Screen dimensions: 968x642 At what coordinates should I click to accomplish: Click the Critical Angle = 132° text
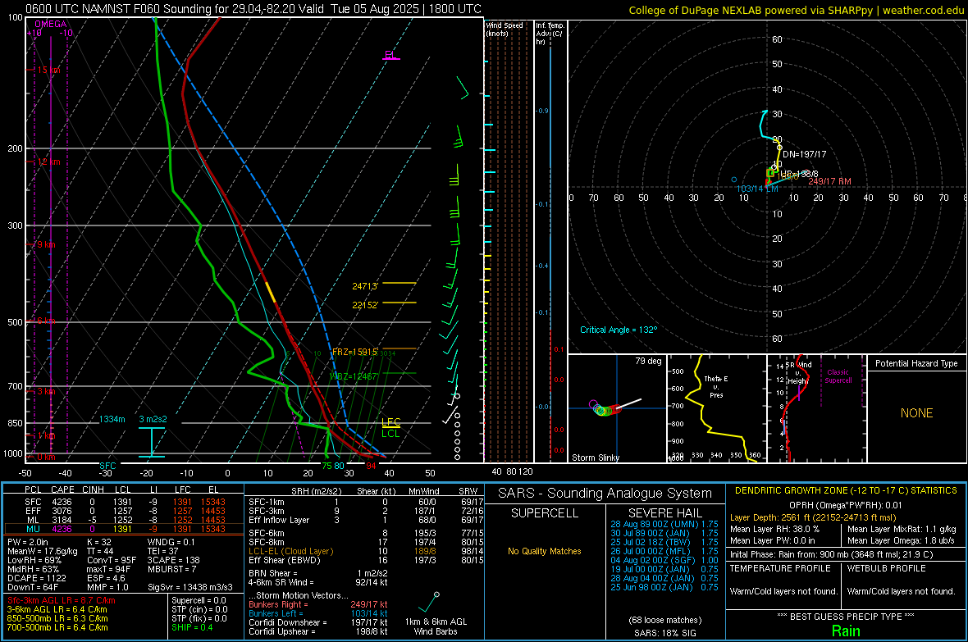tap(619, 330)
